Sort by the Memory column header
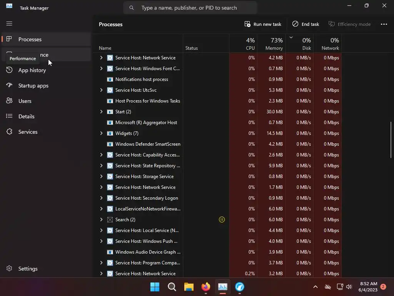The height and width of the screenshot is (296, 394). tap(271, 43)
